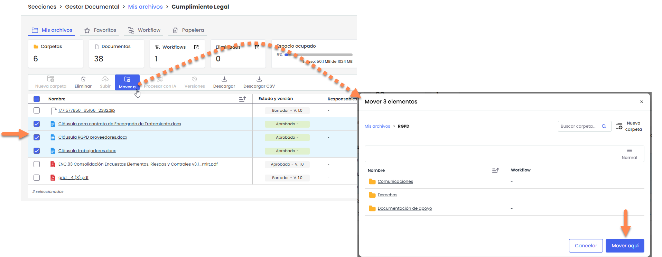Viewport: 662px width, 257px height.
Task: Open the Normal view mode selector
Action: [x=629, y=154]
